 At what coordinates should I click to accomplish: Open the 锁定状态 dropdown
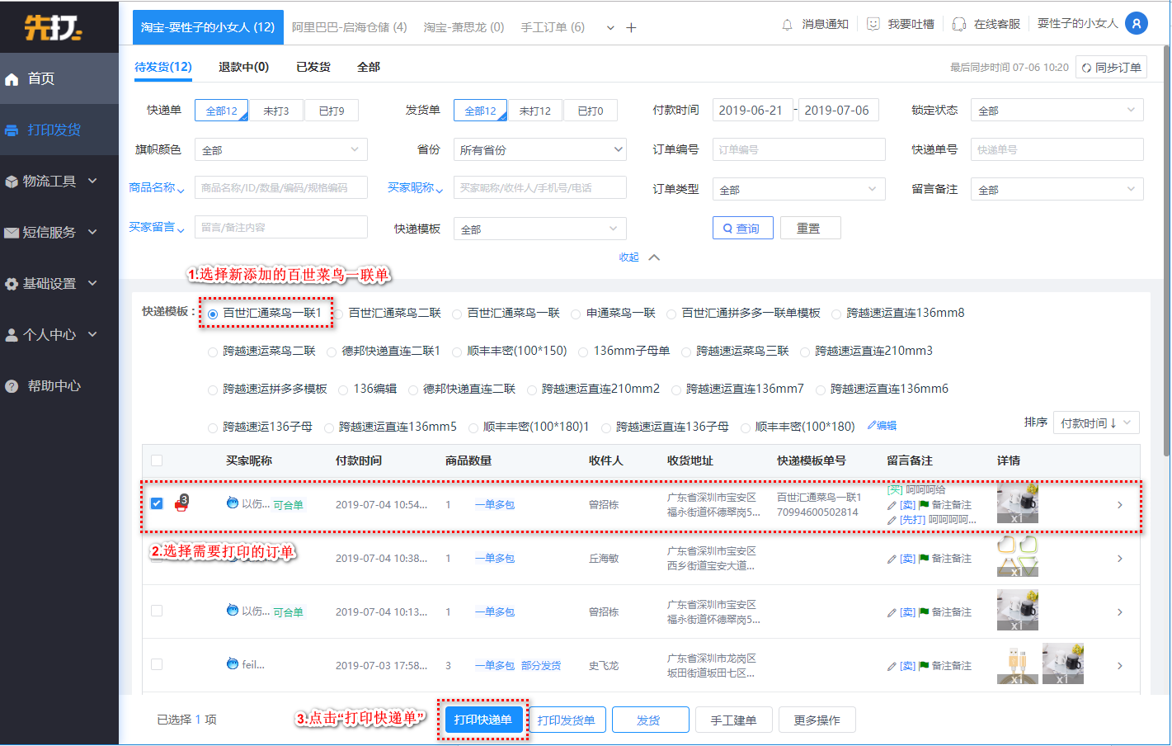pyautogui.click(x=1057, y=110)
